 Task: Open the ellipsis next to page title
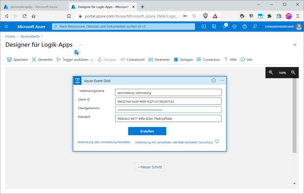coord(81,45)
